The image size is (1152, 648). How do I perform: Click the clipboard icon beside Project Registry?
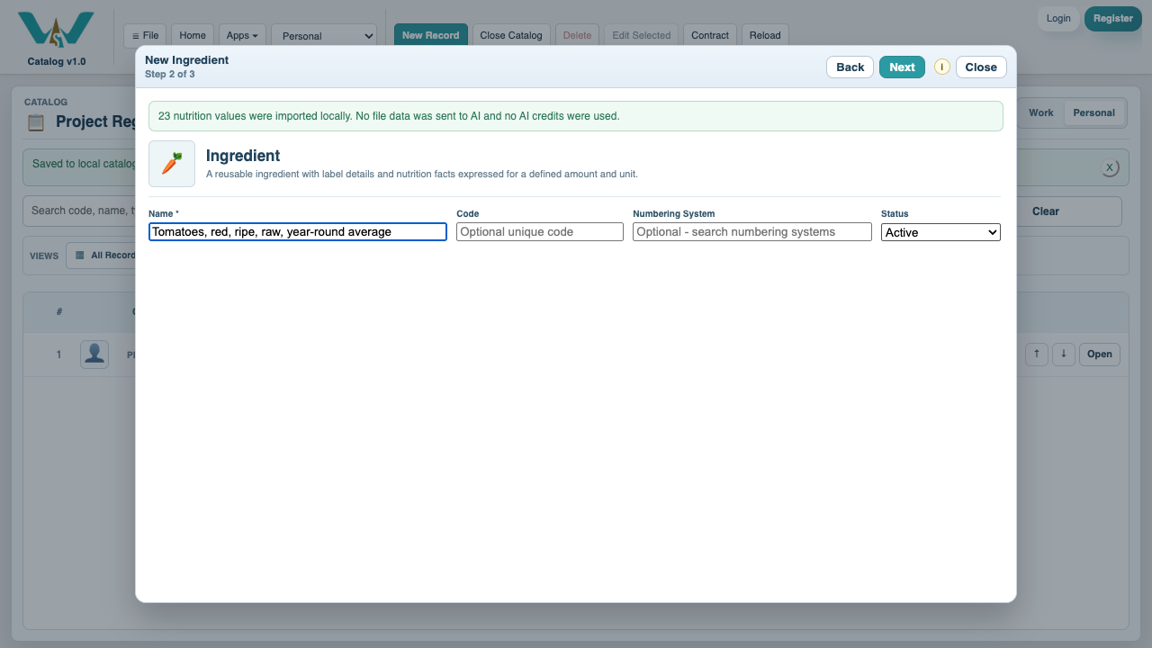click(x=36, y=121)
